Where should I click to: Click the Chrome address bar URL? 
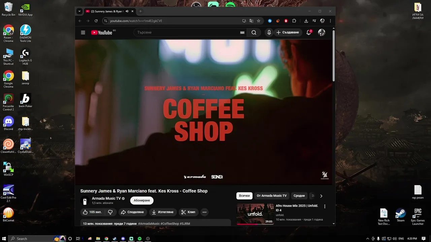click(x=136, y=21)
